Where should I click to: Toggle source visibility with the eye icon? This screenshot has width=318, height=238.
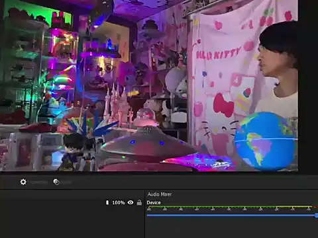[x=131, y=202]
